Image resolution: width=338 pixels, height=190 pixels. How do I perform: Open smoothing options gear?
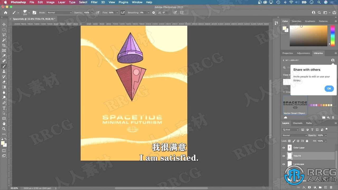[x=154, y=12]
